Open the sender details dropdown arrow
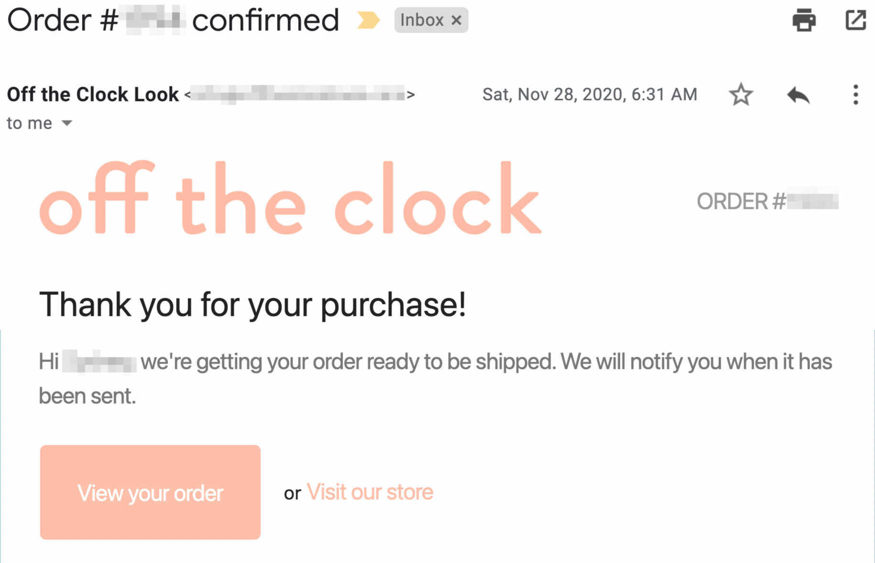 [66, 123]
